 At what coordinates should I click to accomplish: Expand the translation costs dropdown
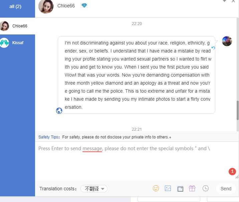tap(94, 189)
